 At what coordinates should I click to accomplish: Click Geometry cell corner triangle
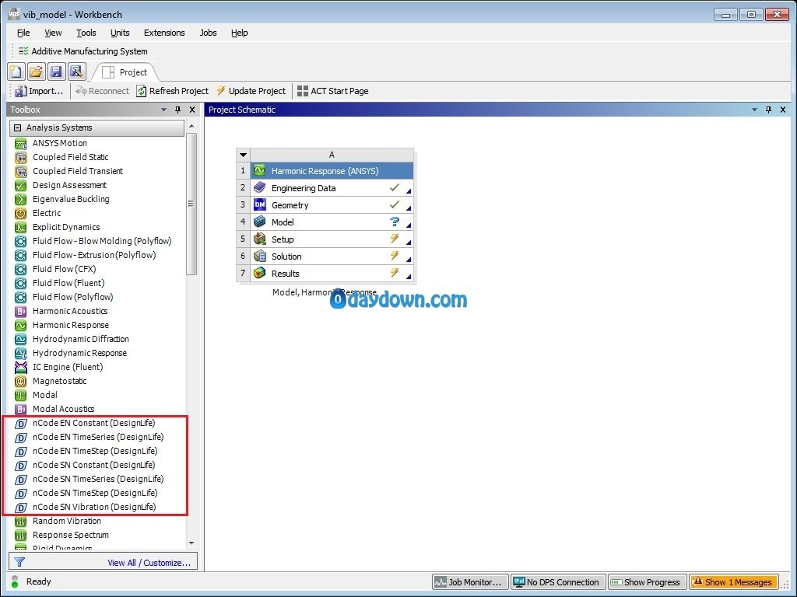(409, 208)
